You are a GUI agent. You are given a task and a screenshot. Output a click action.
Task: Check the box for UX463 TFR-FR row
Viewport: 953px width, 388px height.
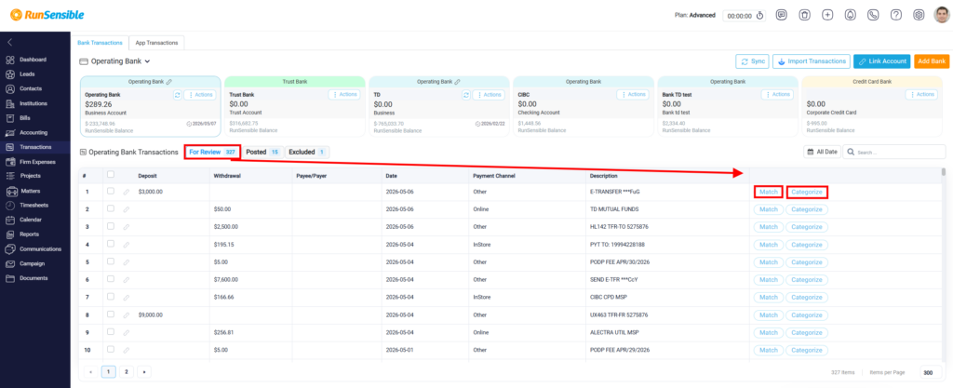110,314
